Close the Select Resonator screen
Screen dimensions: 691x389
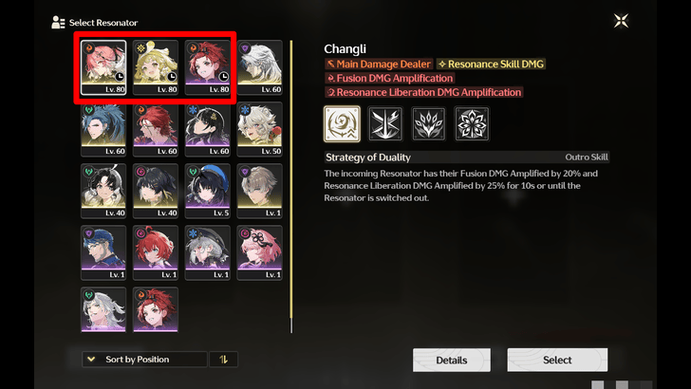[x=621, y=21]
